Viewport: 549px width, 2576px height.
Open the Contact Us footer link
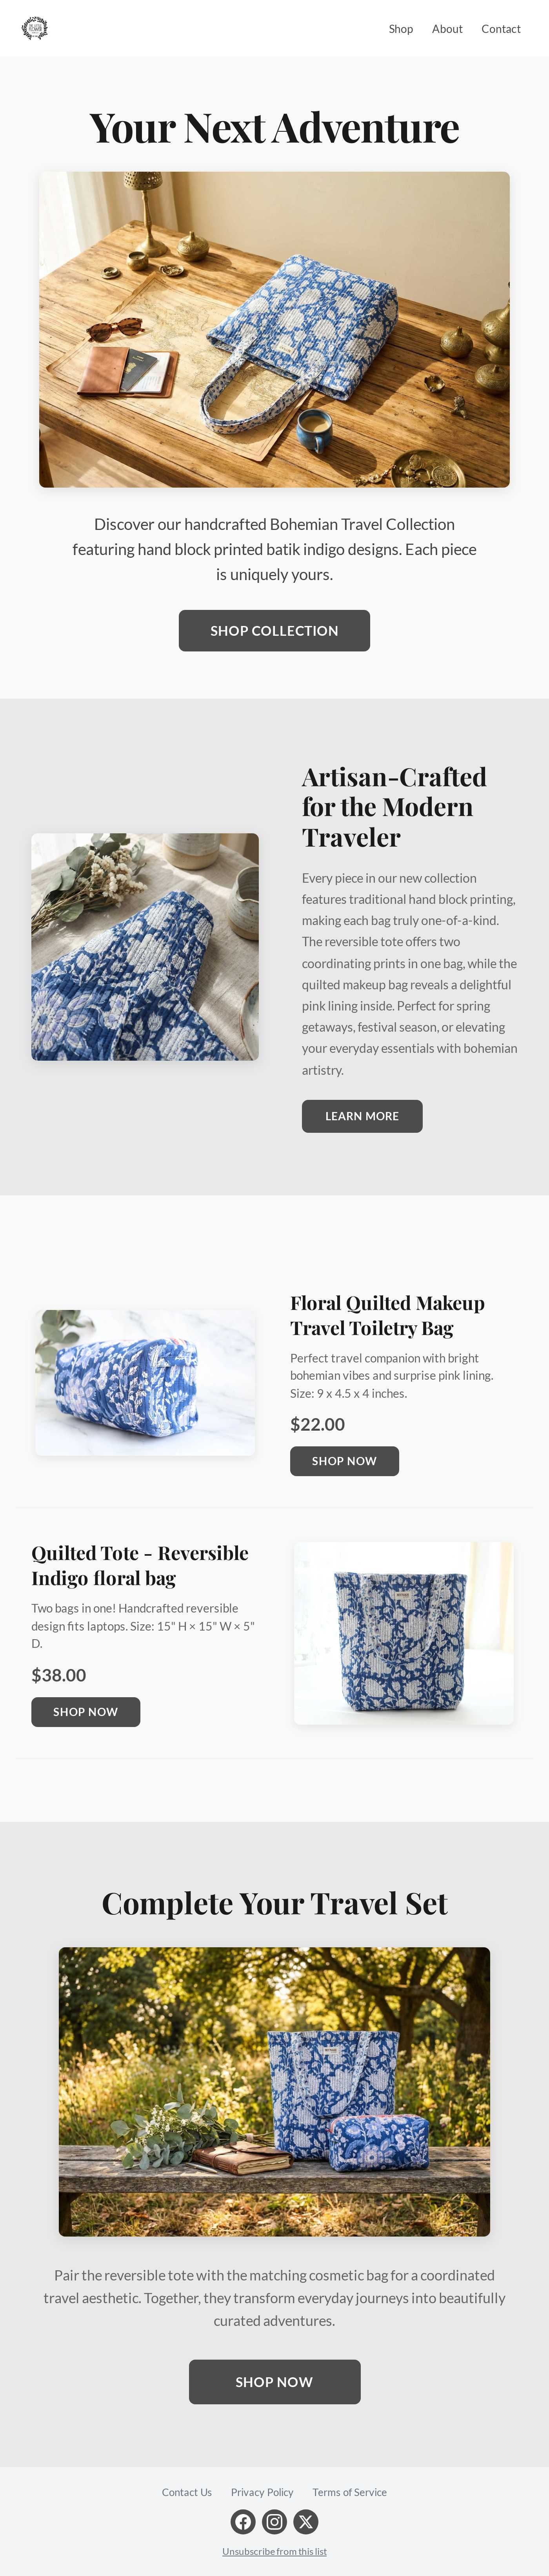tap(187, 2492)
